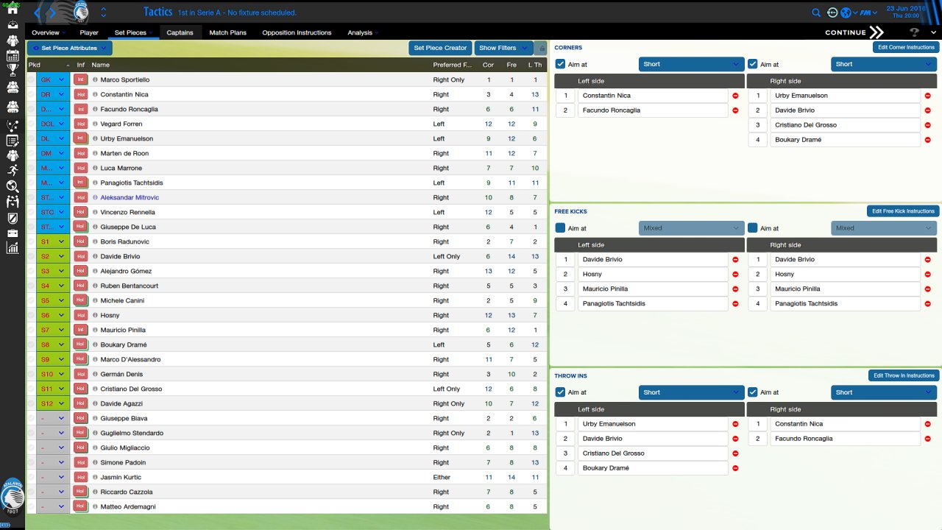Click the CONTINUE button

854,32
